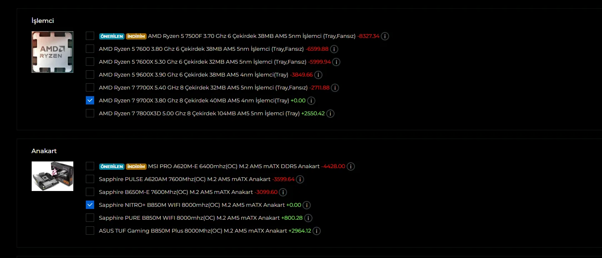View info for ASUS TUF Gaming B850M Plus

pyautogui.click(x=317, y=231)
